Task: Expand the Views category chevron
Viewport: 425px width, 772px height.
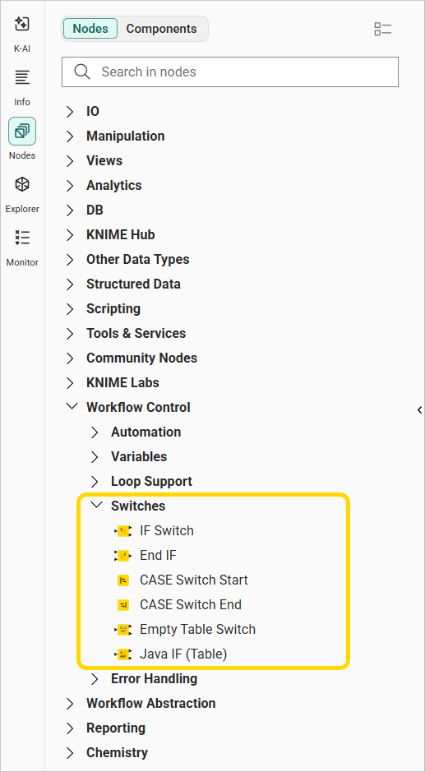Action: [x=70, y=161]
